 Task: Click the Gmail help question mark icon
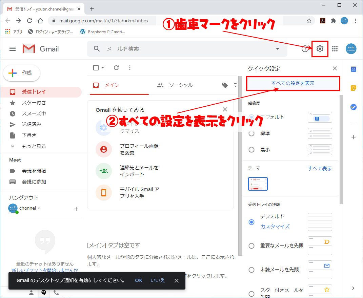pyautogui.click(x=305, y=49)
